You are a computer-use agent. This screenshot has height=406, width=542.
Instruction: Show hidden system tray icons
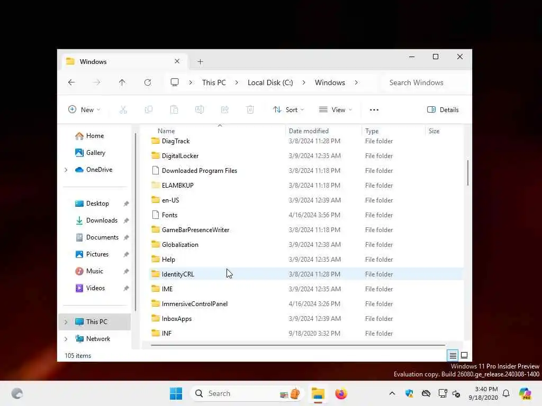click(x=392, y=393)
